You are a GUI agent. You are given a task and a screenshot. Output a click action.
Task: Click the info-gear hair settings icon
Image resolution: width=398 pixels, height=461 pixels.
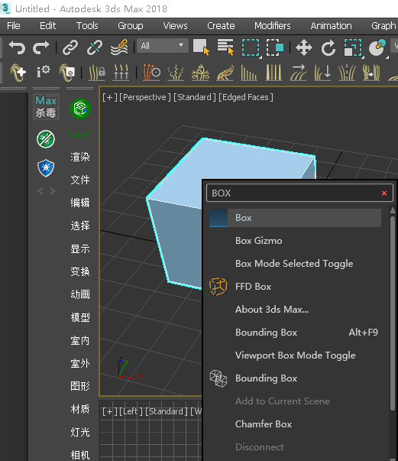(x=43, y=72)
